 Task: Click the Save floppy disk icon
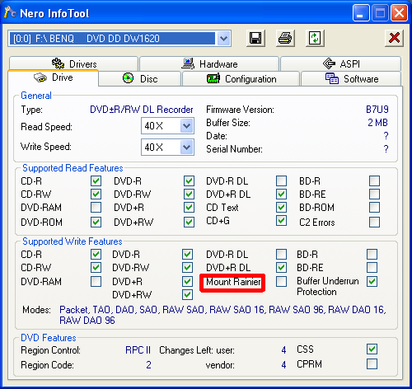click(255, 38)
